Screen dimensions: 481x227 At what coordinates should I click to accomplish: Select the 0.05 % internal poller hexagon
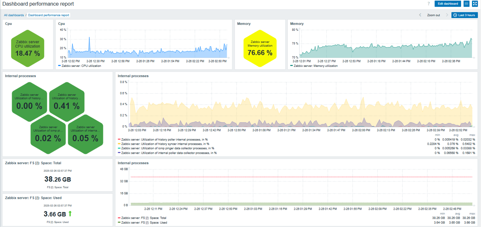point(85,134)
